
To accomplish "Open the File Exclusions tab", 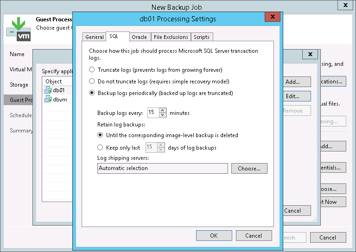I will click(171, 37).
